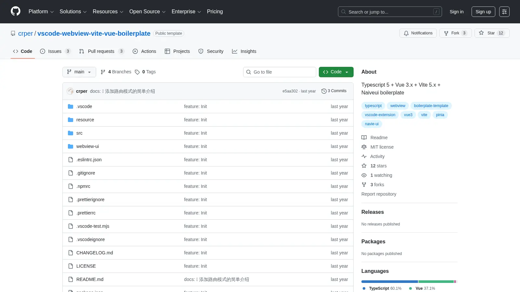The image size is (520, 292).
Task: Click the src folder icon
Action: (x=71, y=133)
